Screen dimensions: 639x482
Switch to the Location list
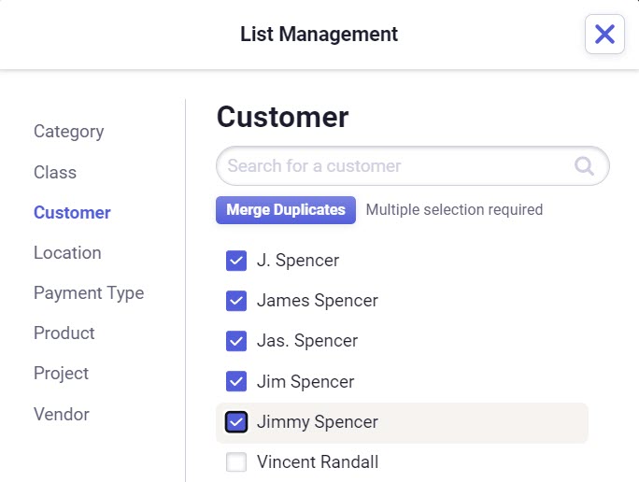[x=67, y=252]
